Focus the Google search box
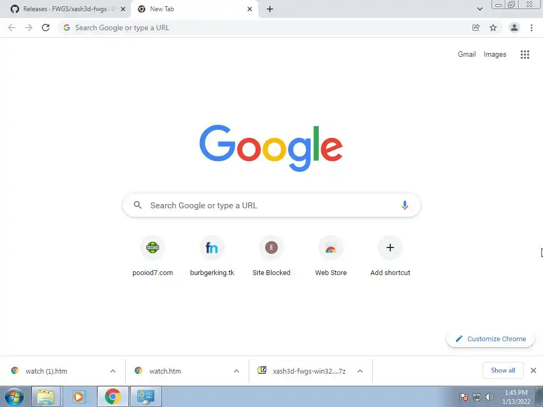 coord(271,205)
